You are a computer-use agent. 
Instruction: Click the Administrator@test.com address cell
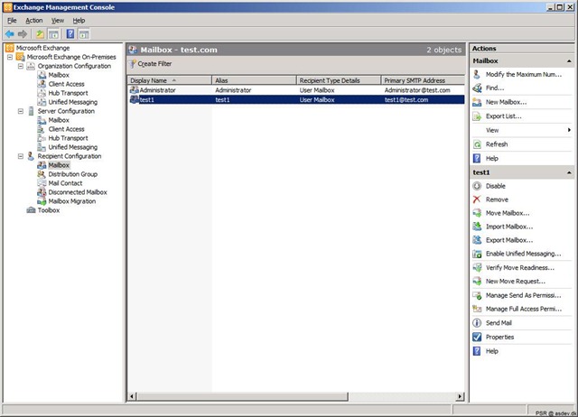click(x=417, y=90)
